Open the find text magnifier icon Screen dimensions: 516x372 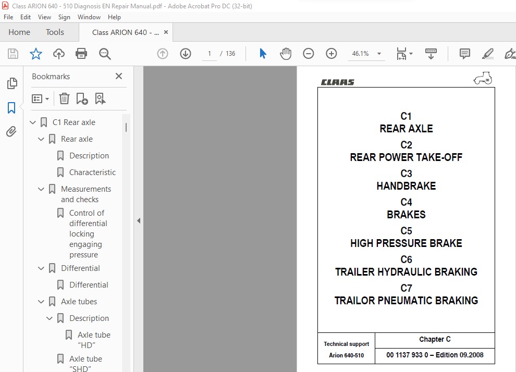pos(105,54)
